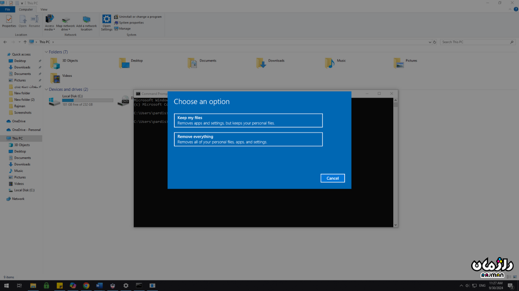Click the Command Prompt taskbar icon
The image size is (519, 291).
[139, 286]
